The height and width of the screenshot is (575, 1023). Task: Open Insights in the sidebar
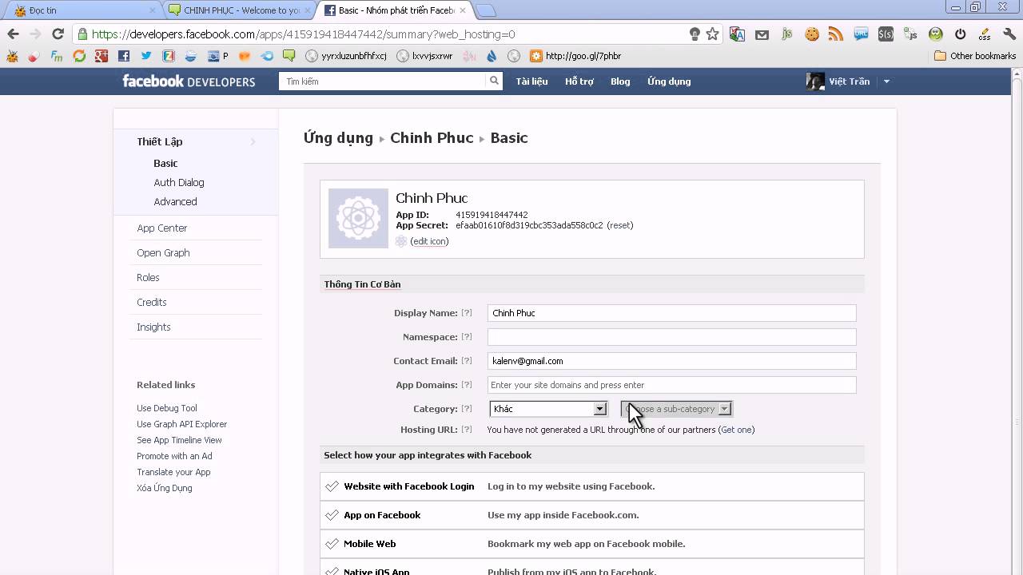pyautogui.click(x=153, y=327)
